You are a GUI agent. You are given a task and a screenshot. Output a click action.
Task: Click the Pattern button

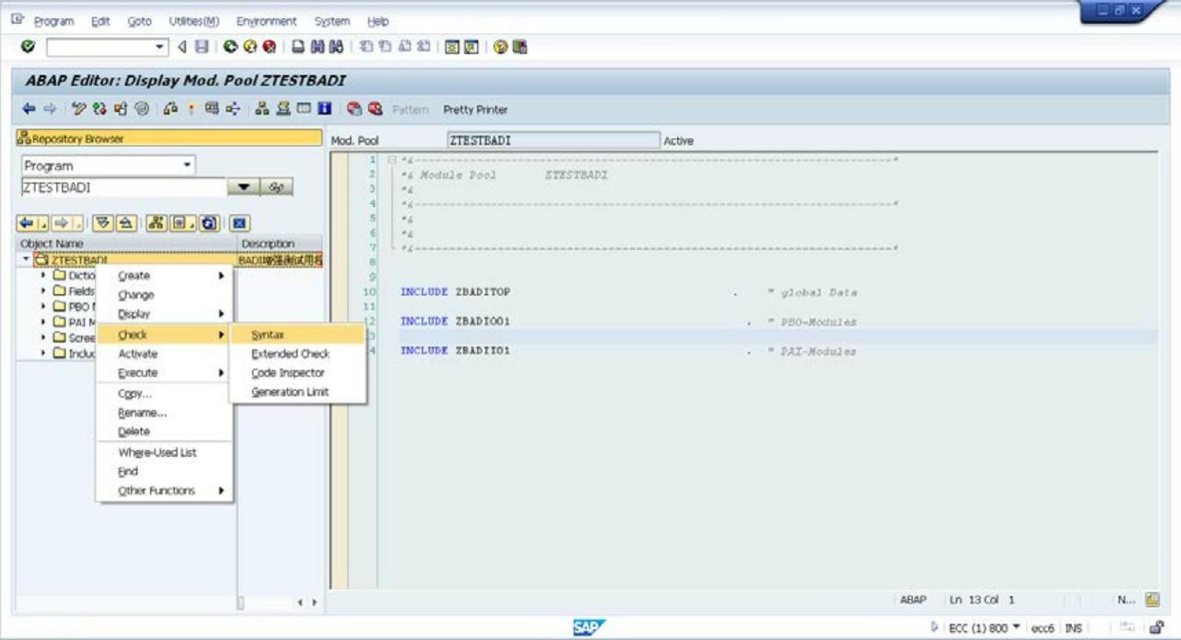[410, 109]
